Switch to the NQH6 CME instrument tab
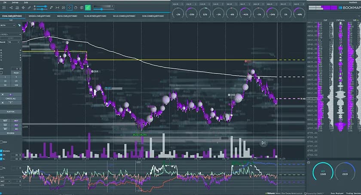Image resolution: width=361 pixels, height=195 pixels. 67,16
